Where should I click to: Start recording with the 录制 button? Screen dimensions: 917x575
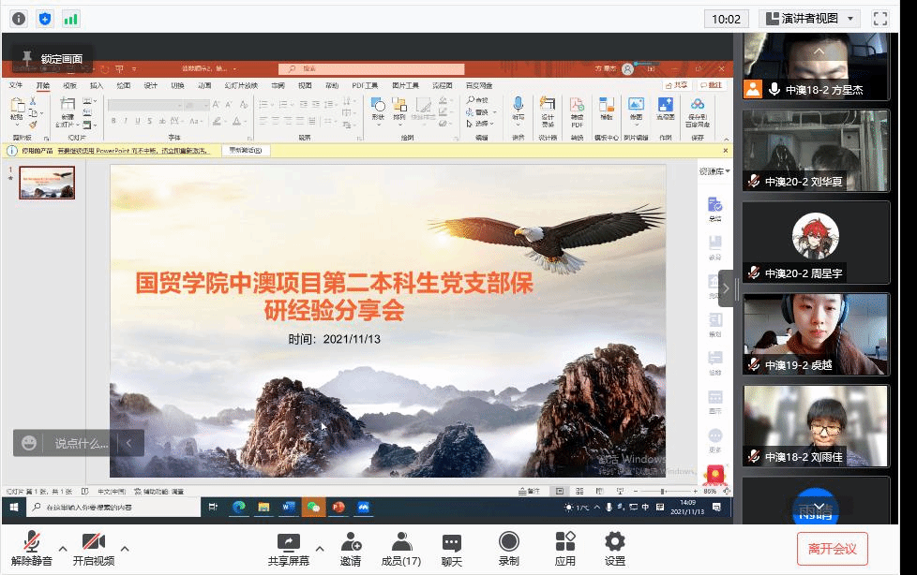pos(508,548)
